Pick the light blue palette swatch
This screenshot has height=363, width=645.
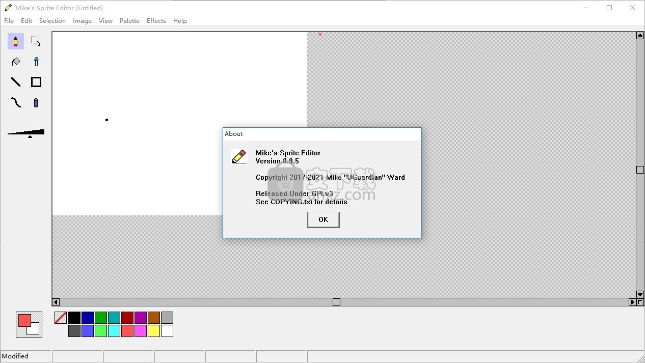point(88,331)
